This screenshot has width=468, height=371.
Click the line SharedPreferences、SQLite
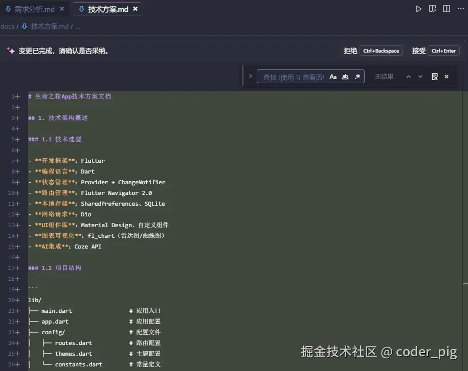(96, 204)
